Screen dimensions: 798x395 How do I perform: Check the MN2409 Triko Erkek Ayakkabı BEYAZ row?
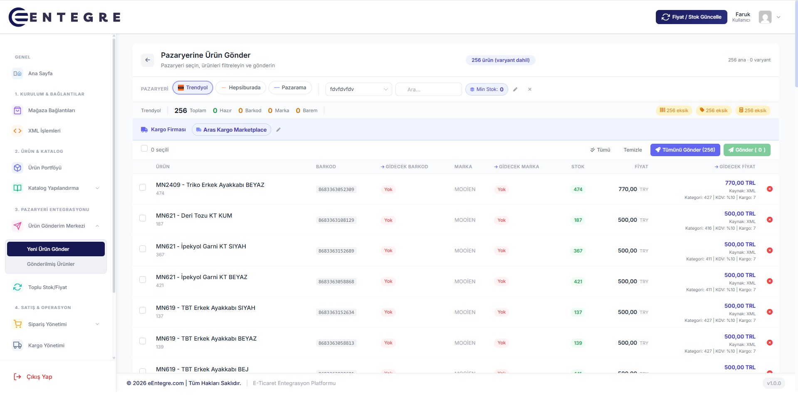(x=143, y=187)
